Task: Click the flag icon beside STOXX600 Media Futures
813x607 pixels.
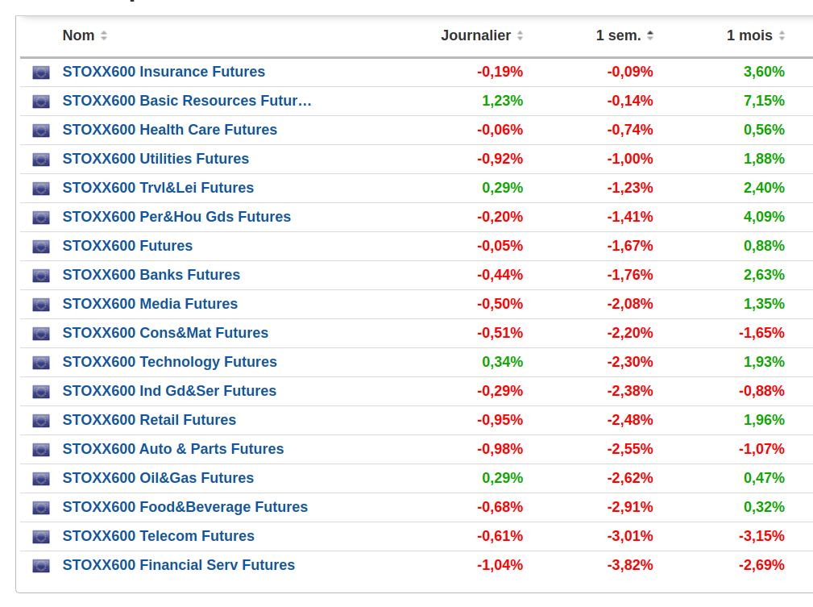Action: [x=41, y=305]
